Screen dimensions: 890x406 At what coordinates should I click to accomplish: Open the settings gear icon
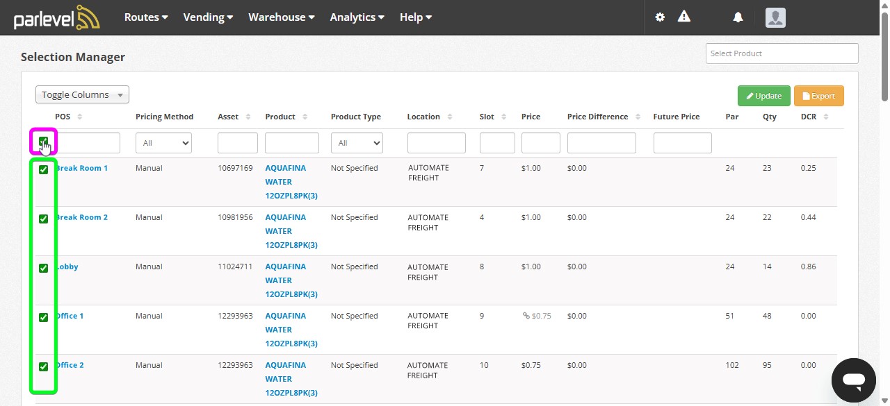point(659,17)
